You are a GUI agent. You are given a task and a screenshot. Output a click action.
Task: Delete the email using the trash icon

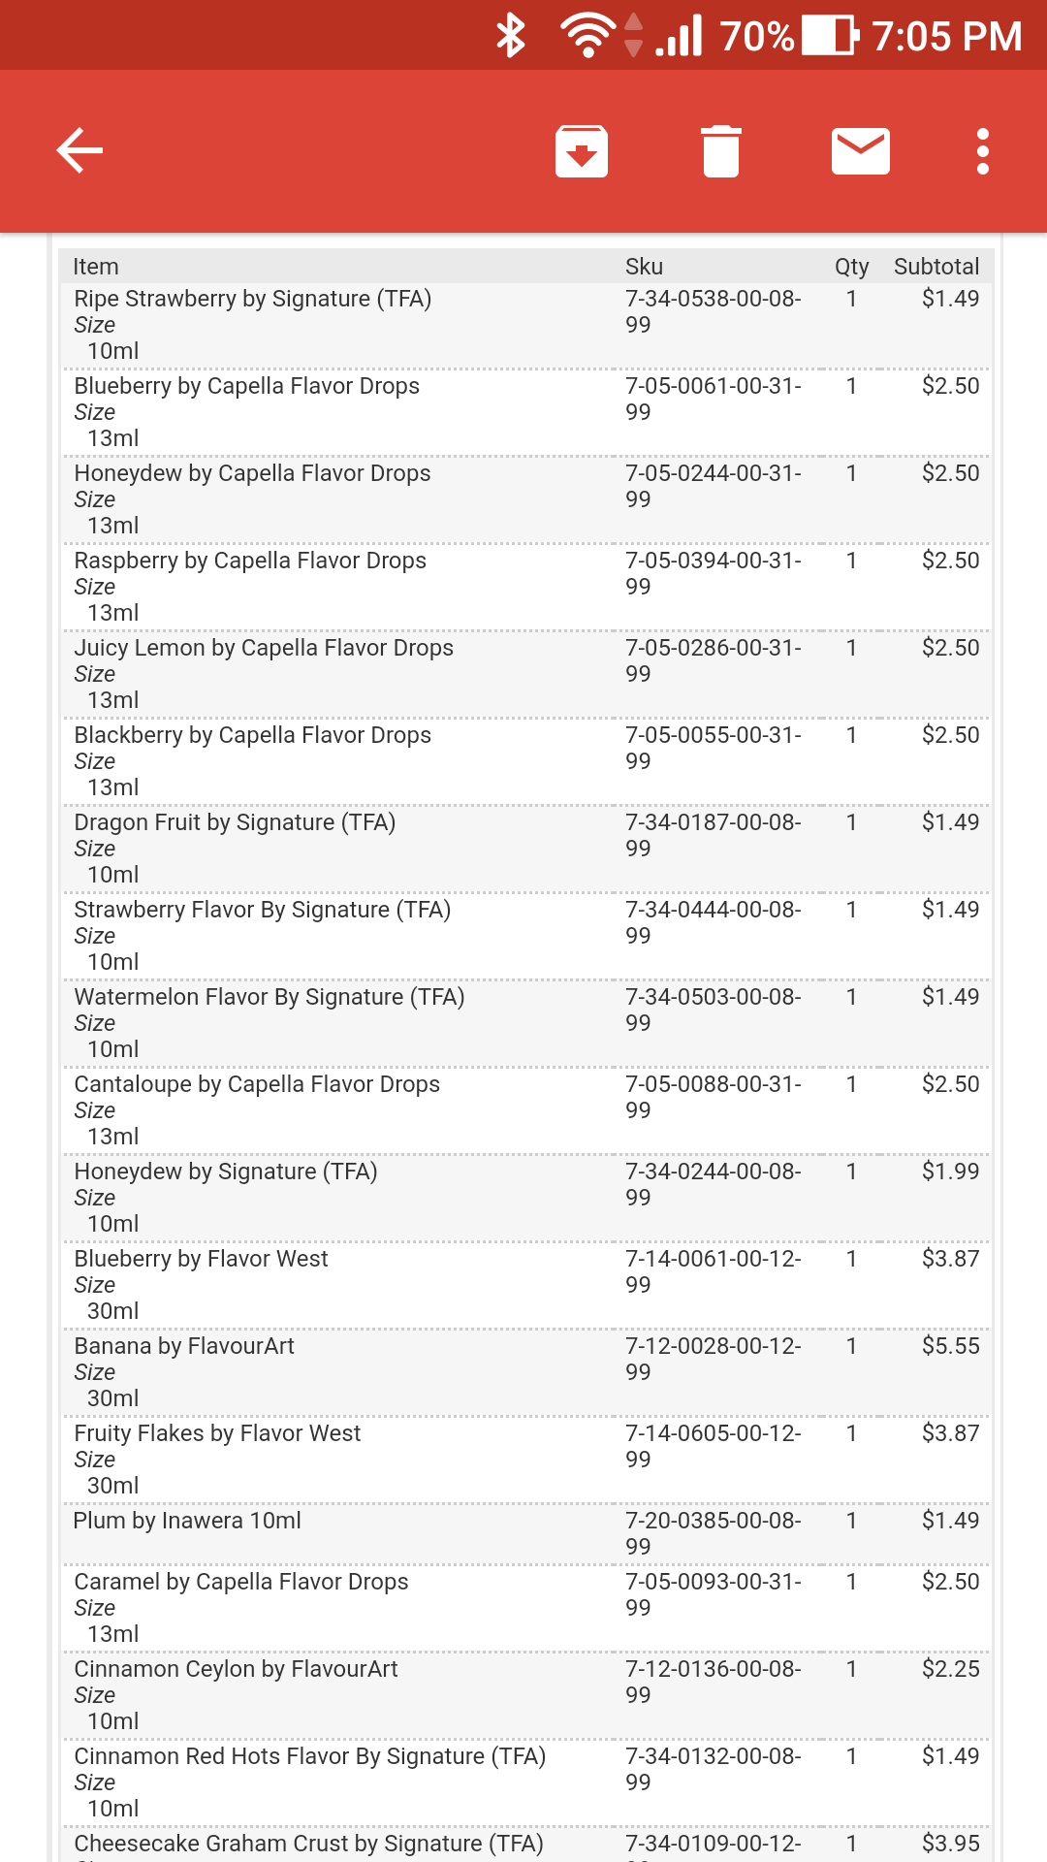click(721, 151)
